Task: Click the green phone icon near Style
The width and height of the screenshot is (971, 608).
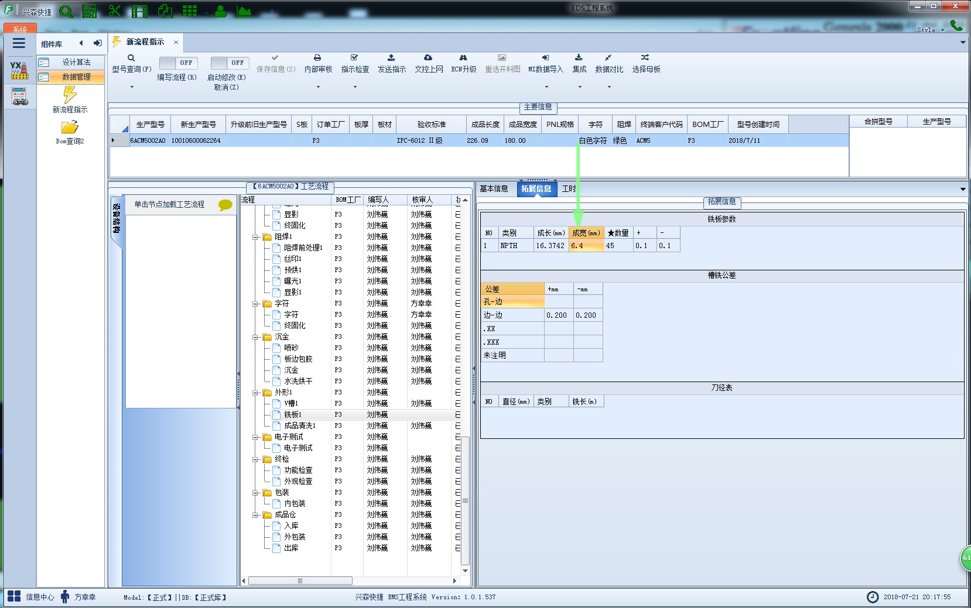Action: [x=956, y=25]
